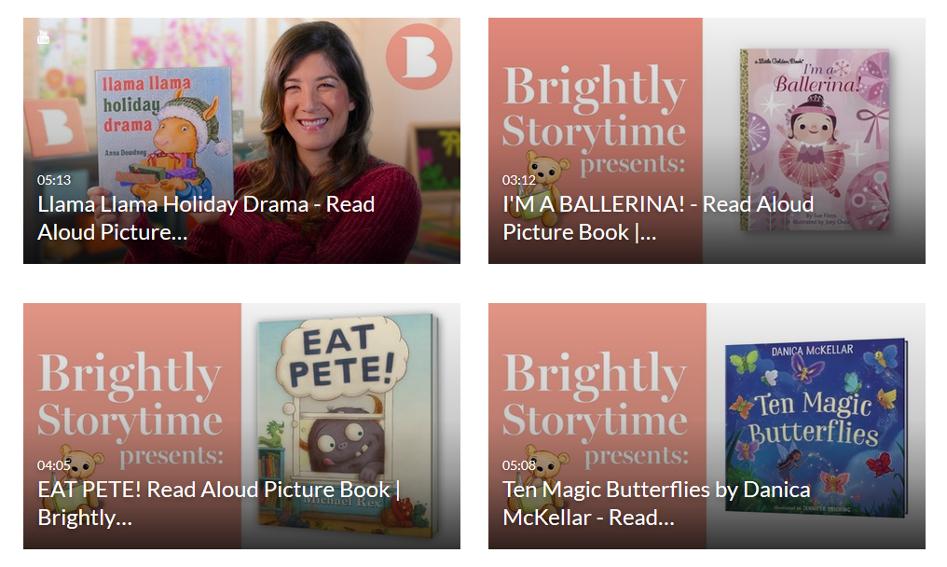The height and width of the screenshot is (567, 947).
Task: Click the 03:12 duration label
Action: click(x=519, y=180)
